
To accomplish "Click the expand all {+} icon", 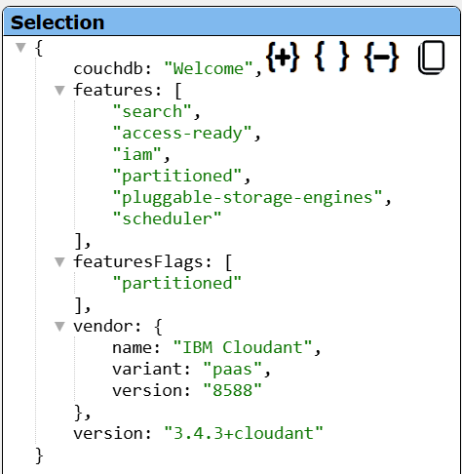I will (283, 58).
